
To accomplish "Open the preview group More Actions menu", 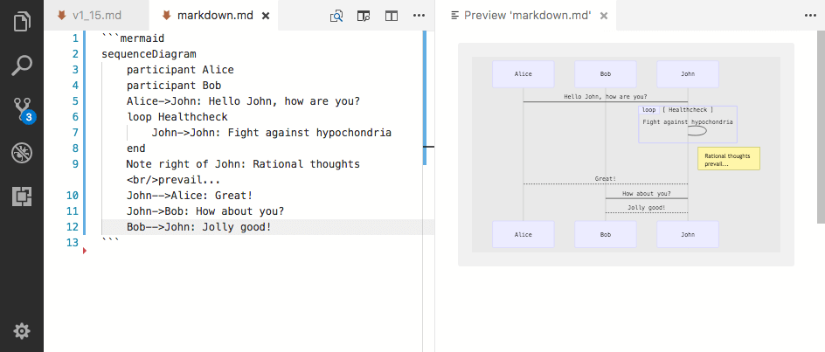I will (x=810, y=16).
